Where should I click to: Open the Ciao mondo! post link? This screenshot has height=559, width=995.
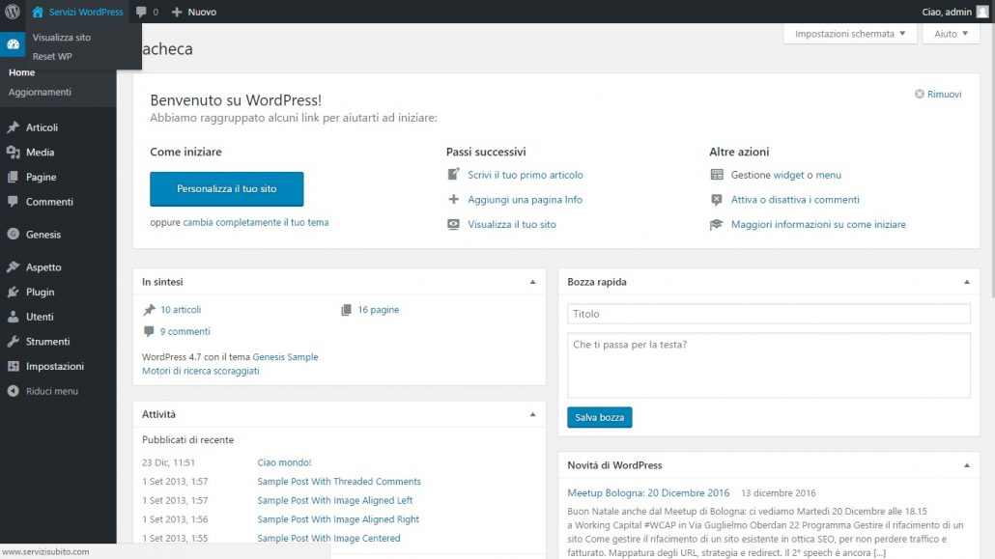coord(284,462)
